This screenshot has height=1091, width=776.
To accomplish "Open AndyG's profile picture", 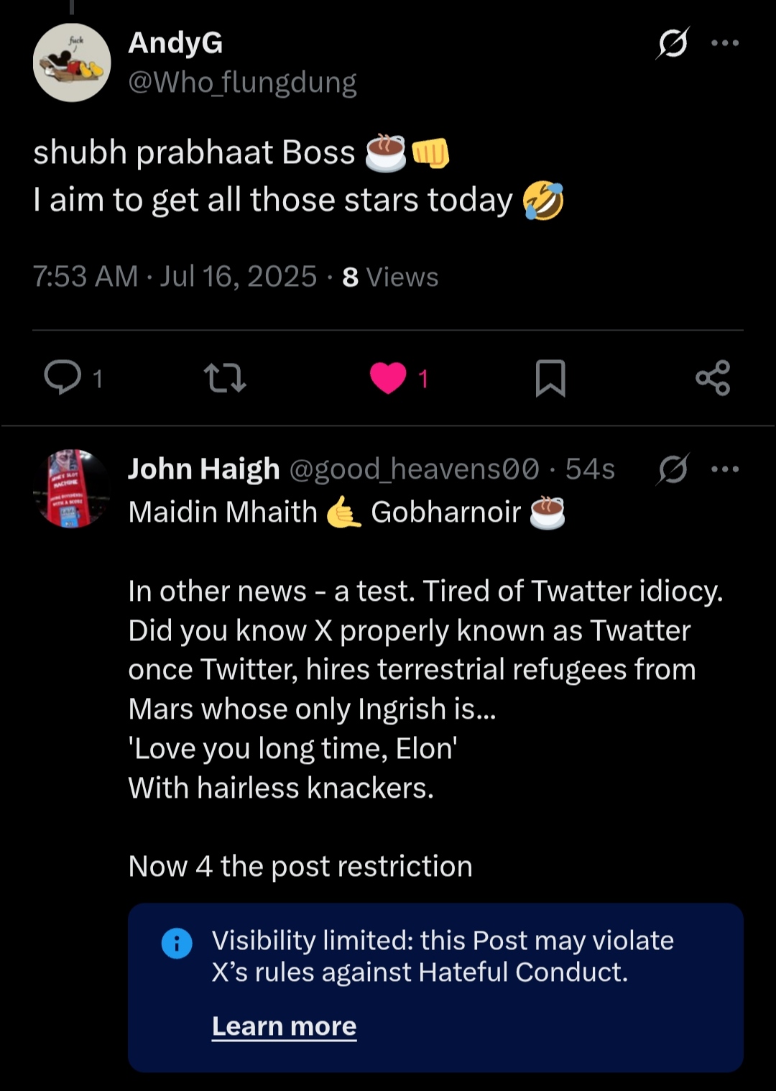I will point(72,63).
